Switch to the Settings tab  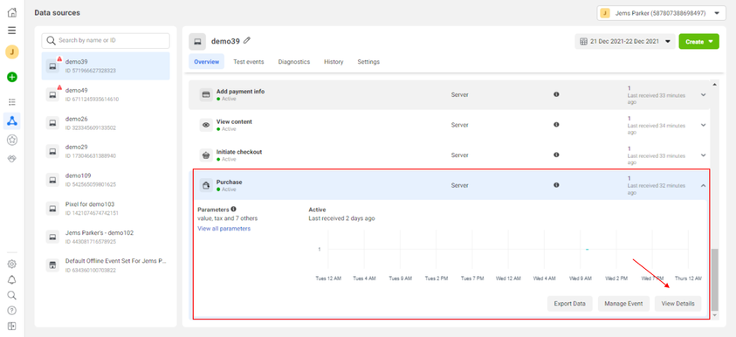tap(368, 61)
